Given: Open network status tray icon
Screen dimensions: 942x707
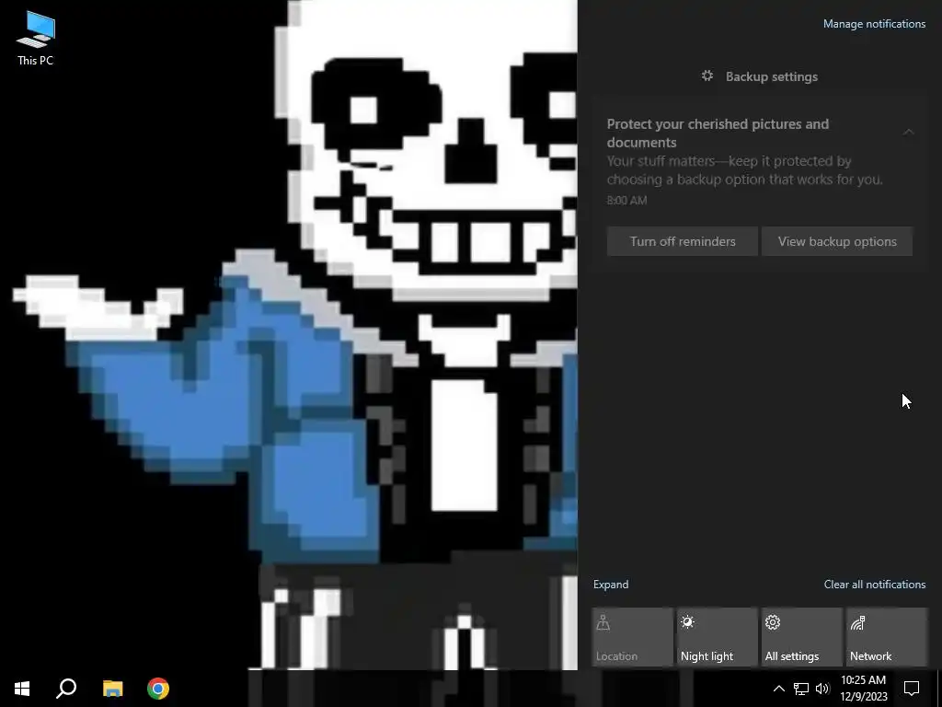Looking at the screenshot, I should 801,689.
